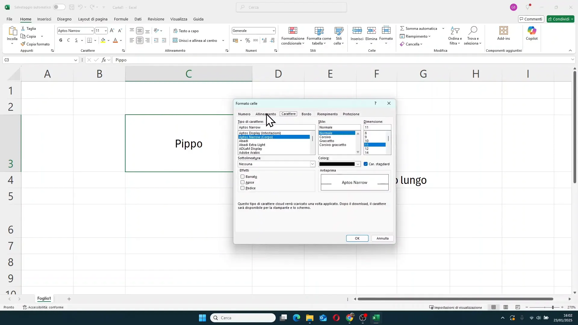Expand the Name Box dropdown
This screenshot has height=325, width=578.
[x=76, y=60]
